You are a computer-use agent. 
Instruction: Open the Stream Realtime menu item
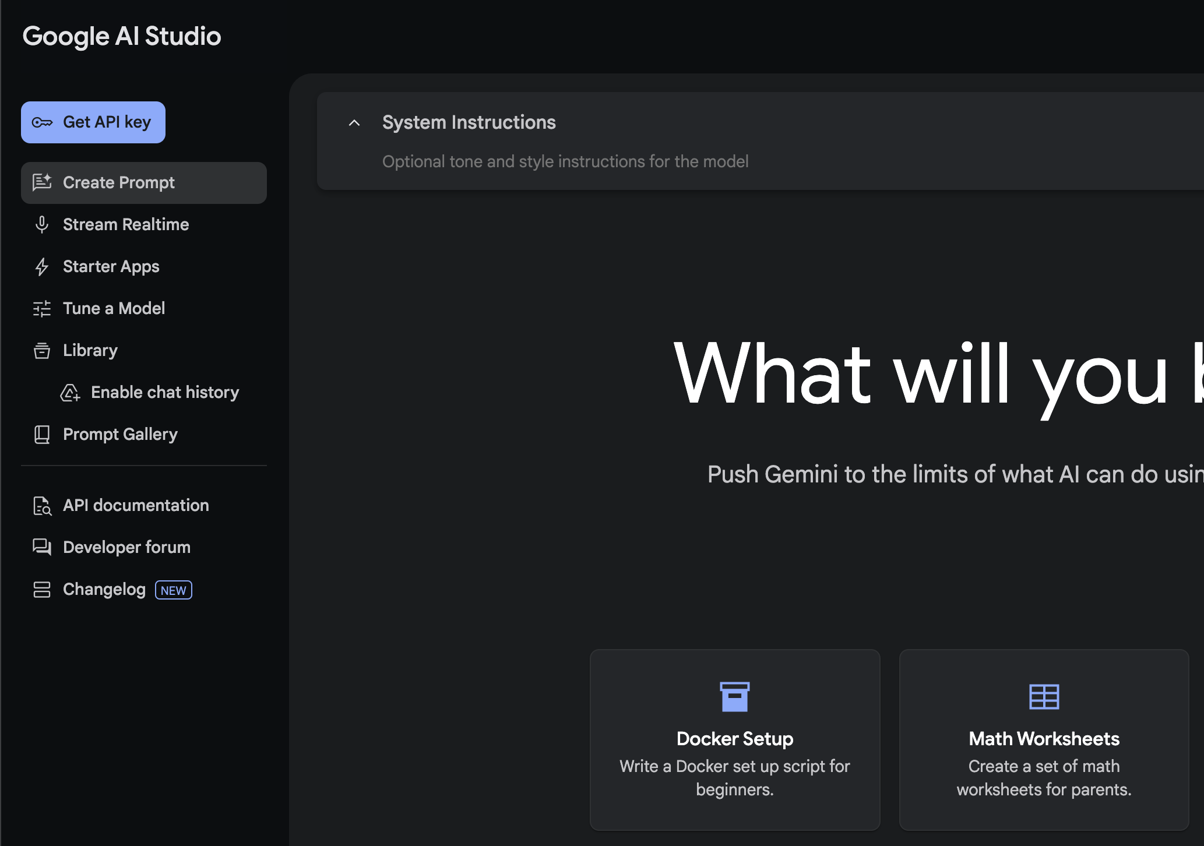[126, 225]
